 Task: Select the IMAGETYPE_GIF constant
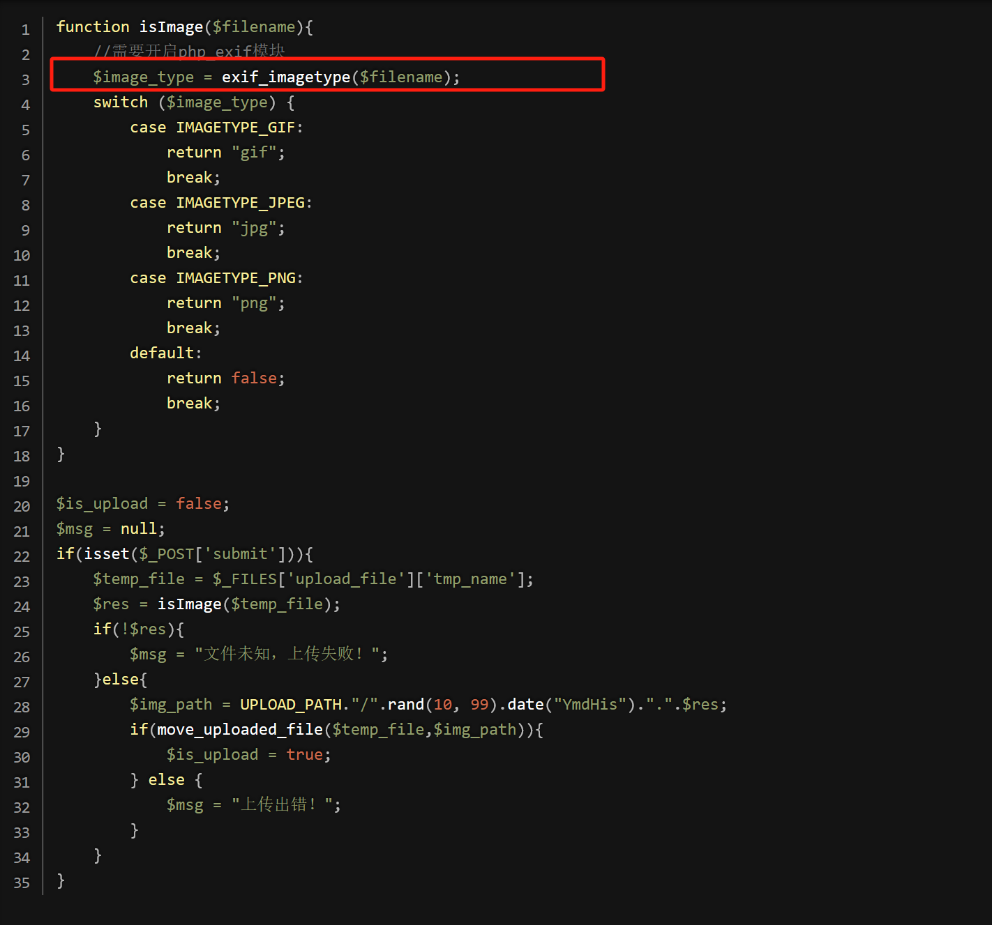point(236,128)
